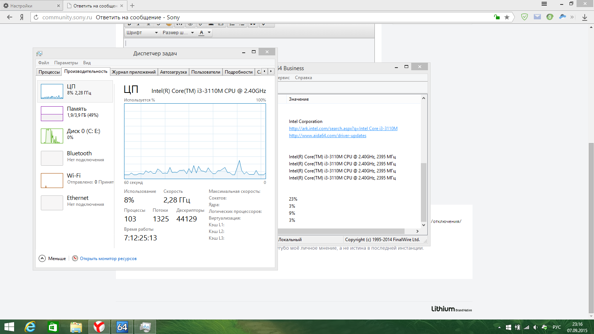Collapse Task Manager with the Меньше button
Viewport: 594px width, 334px height.
(53, 259)
